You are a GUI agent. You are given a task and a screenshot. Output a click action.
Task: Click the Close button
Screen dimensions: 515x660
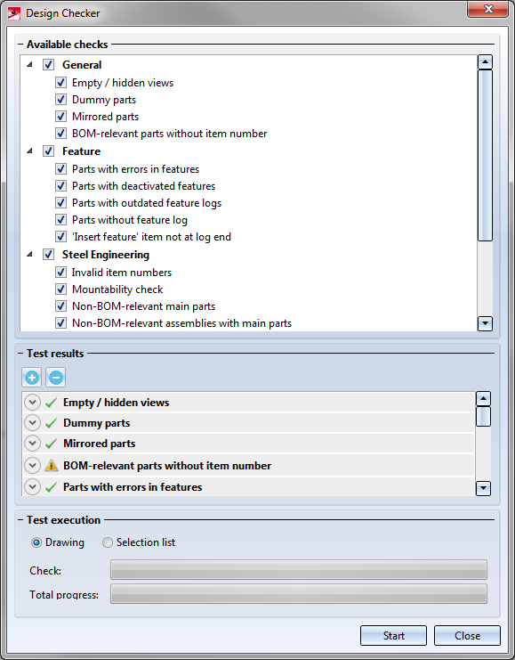pyautogui.click(x=467, y=636)
